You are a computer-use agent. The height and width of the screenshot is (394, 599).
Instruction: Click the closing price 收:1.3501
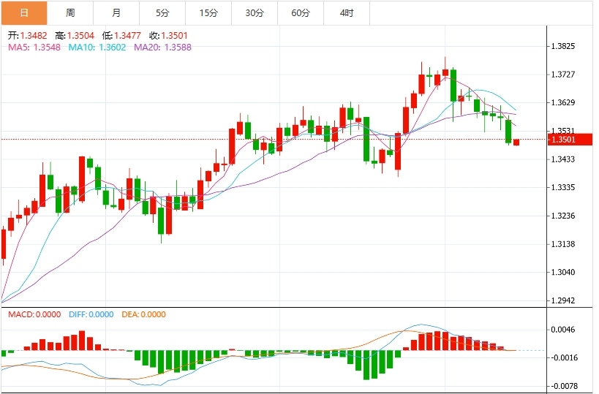coord(168,36)
